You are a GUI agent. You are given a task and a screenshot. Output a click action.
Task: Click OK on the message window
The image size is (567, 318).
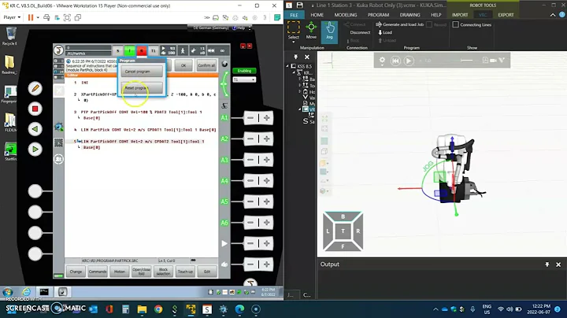(x=183, y=65)
